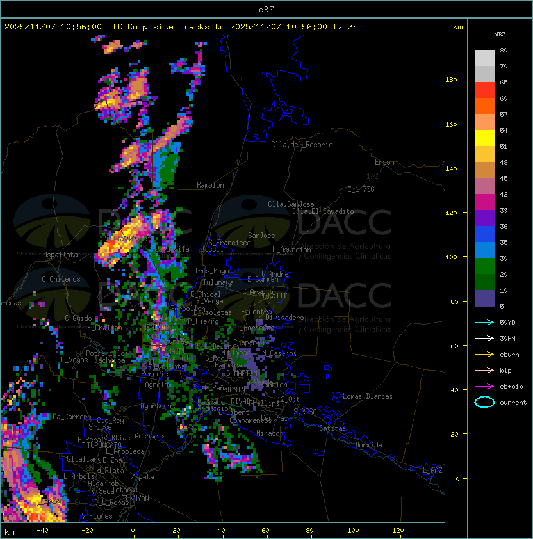
Task: Click the Zapata place label
Action: coord(142,477)
